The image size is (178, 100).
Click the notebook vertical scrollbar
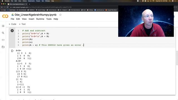177,58
